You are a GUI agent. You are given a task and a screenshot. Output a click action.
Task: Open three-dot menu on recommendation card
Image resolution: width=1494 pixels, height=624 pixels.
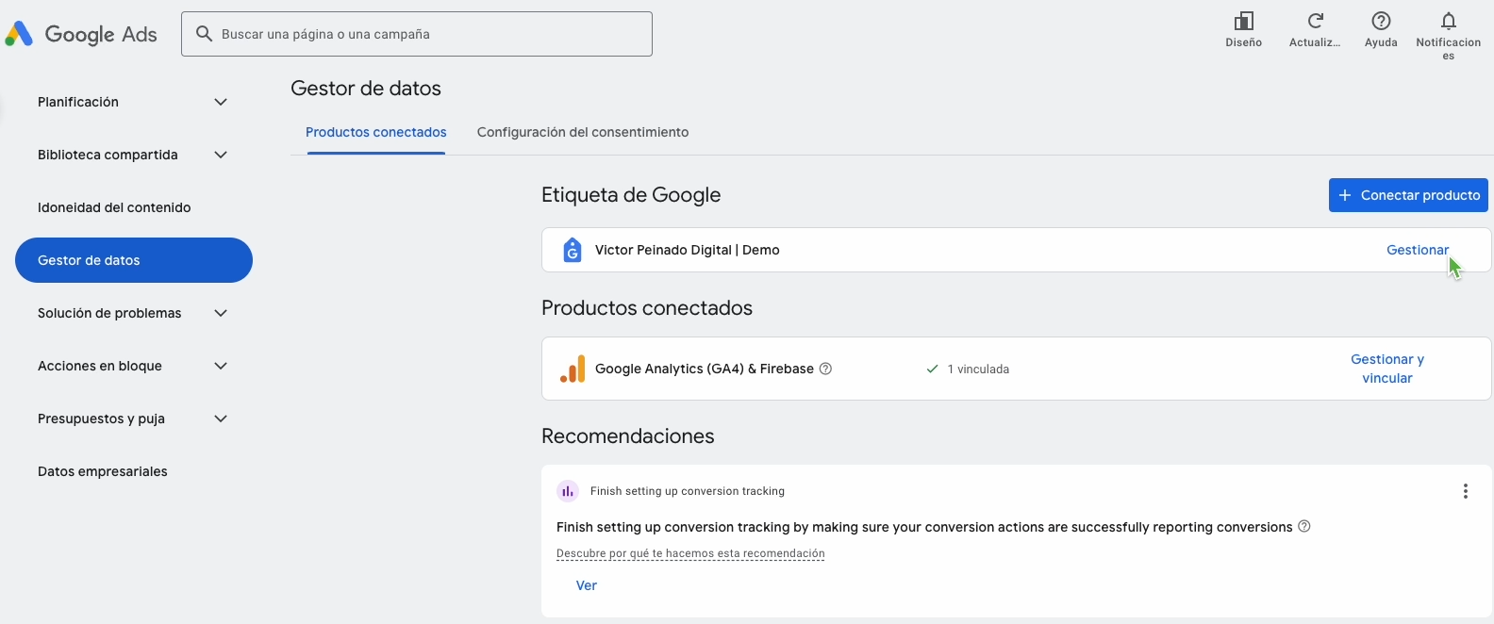(1465, 491)
